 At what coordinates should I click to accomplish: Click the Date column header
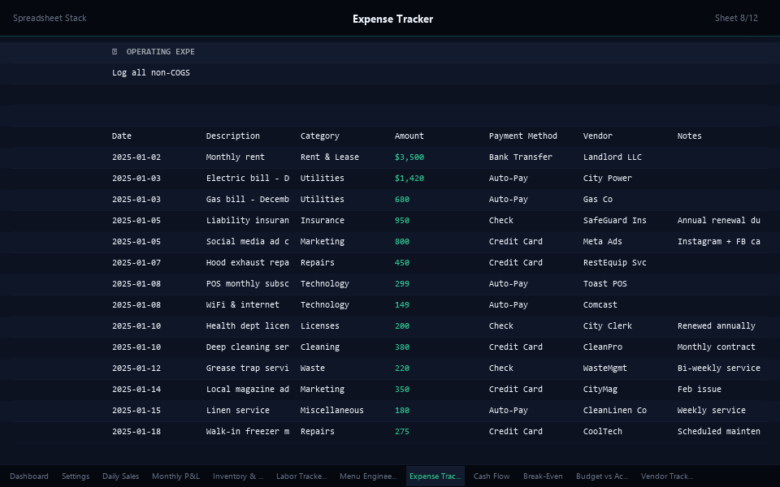pos(122,136)
